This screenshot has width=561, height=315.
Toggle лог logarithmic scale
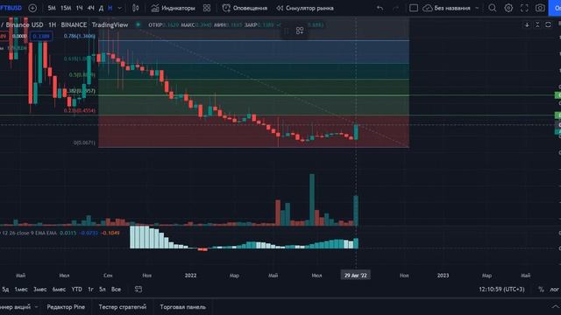[554, 290]
